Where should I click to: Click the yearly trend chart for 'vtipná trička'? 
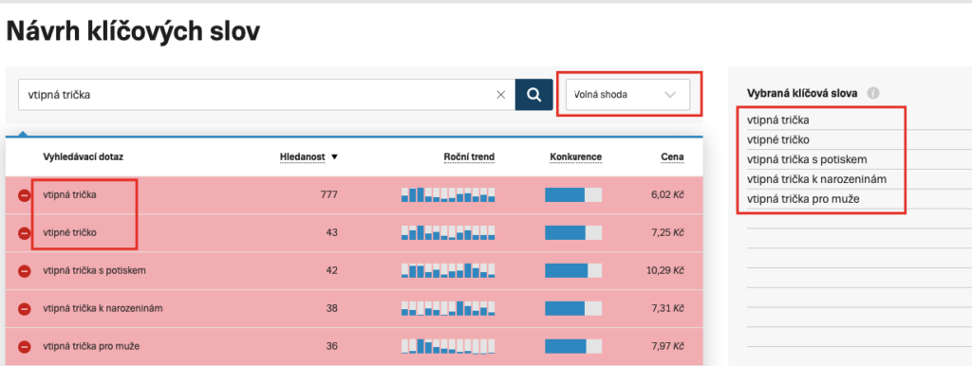tap(448, 194)
